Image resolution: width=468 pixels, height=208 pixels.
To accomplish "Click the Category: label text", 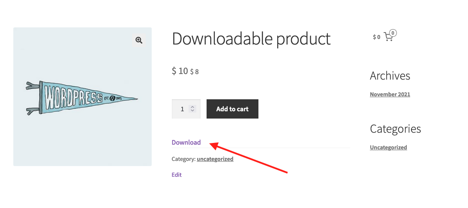I will click(183, 159).
